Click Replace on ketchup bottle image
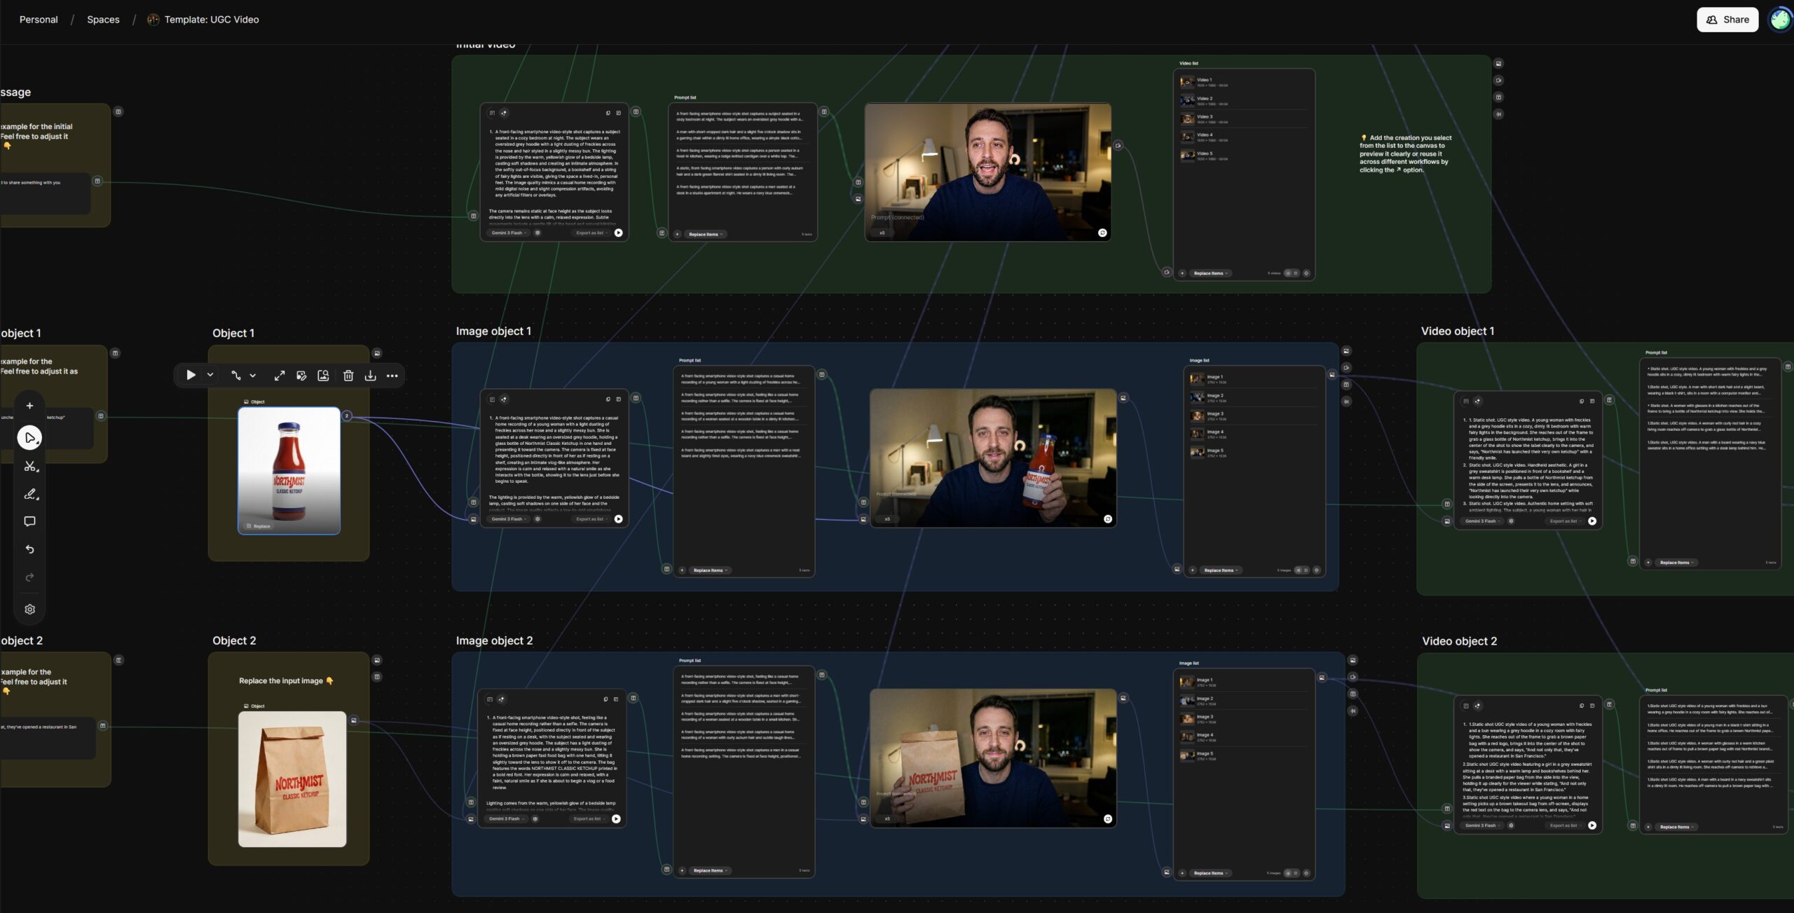This screenshot has width=1794, height=913. [x=259, y=526]
